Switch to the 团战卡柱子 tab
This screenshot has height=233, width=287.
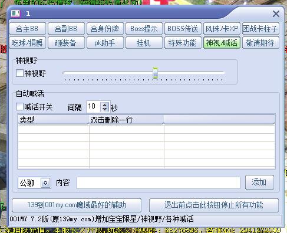(260, 29)
